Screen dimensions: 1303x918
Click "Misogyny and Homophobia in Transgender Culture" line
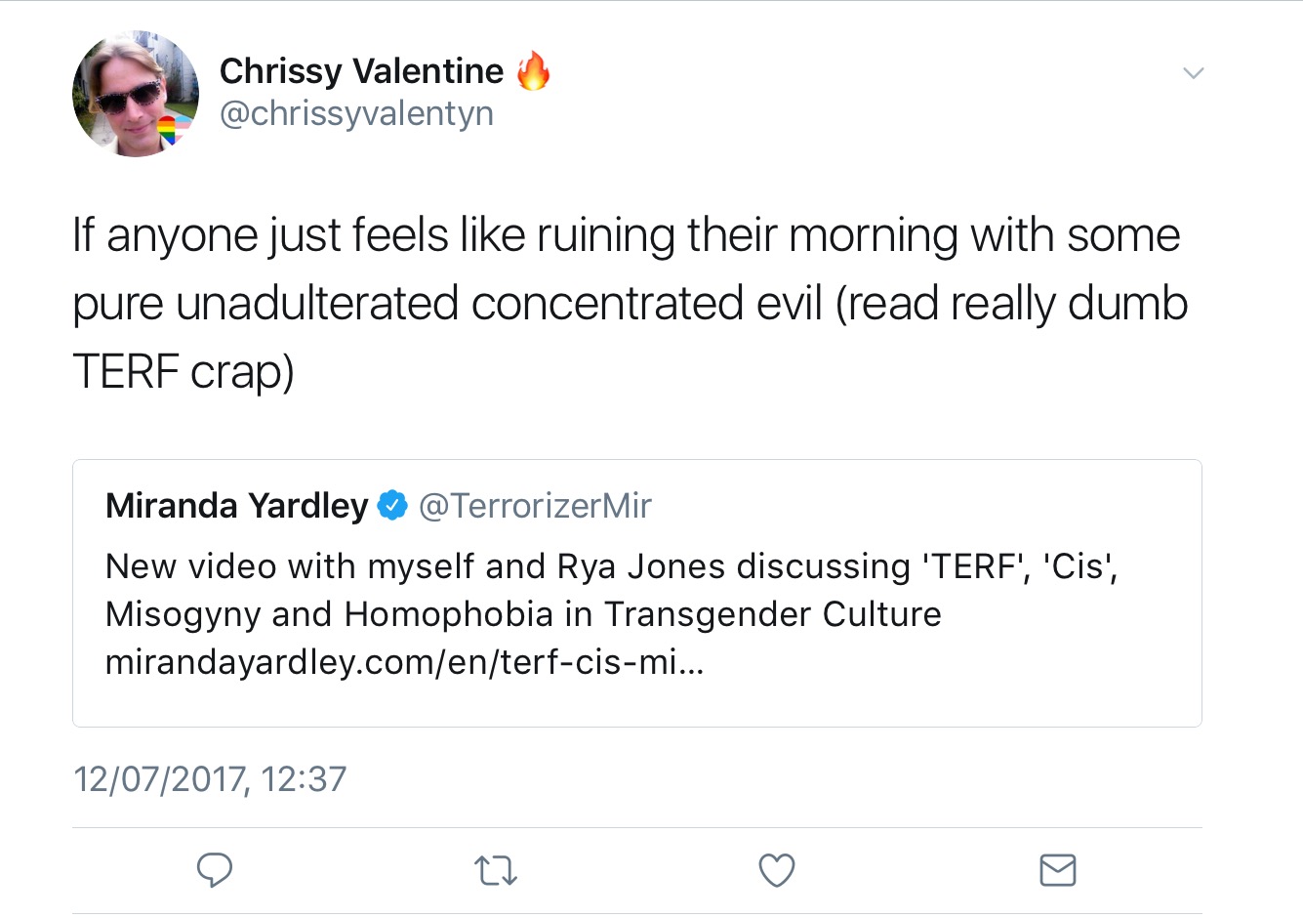[x=523, y=614]
